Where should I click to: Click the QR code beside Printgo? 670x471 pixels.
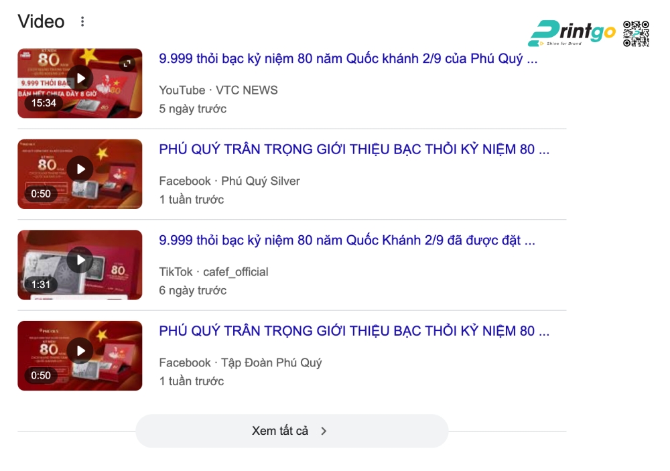(636, 33)
